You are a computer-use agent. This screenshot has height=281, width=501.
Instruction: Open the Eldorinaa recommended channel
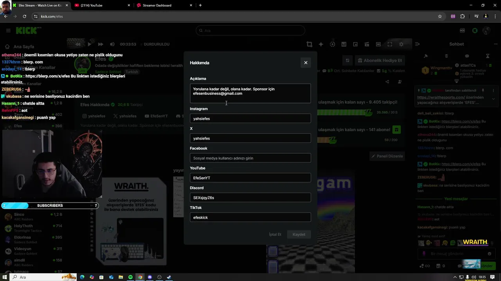pos(33,239)
